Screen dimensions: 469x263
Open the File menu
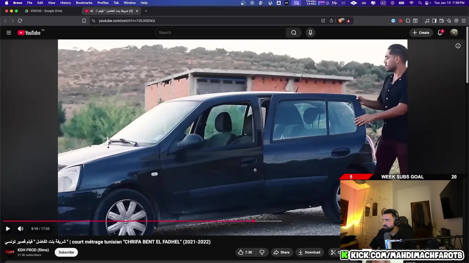pyautogui.click(x=30, y=3)
